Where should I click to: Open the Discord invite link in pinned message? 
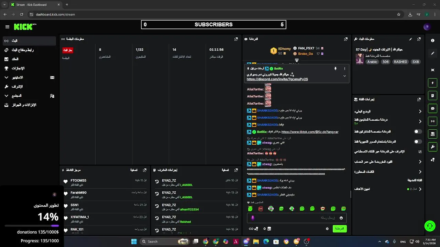(x=277, y=79)
